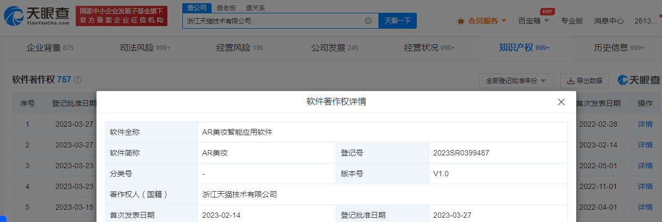
Task: Close the 软件著作权详情 dialog
Action: (x=561, y=102)
